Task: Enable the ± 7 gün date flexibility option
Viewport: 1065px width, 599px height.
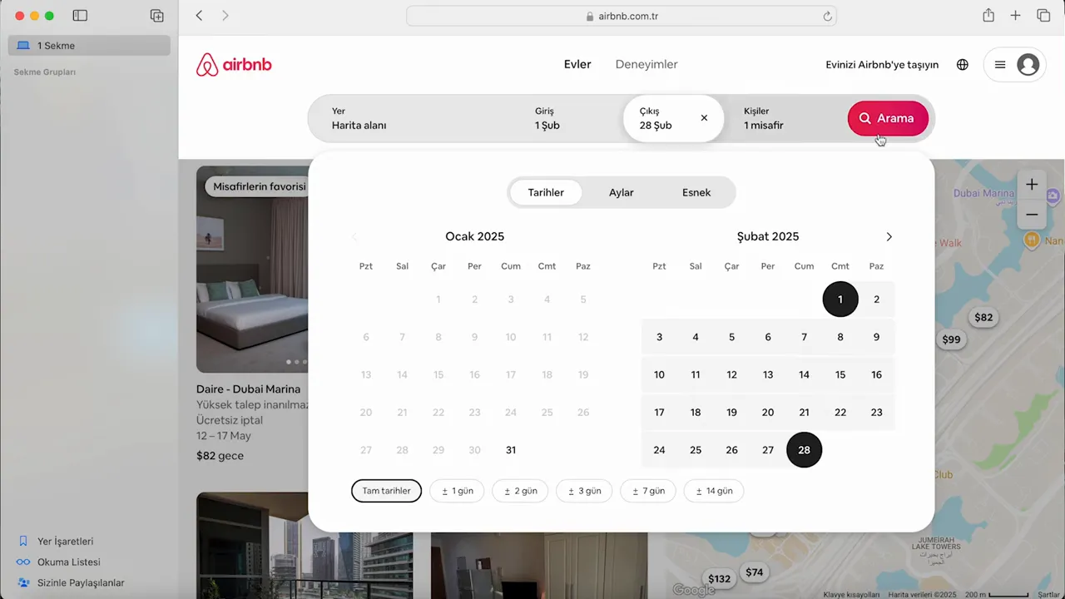Action: click(x=647, y=491)
